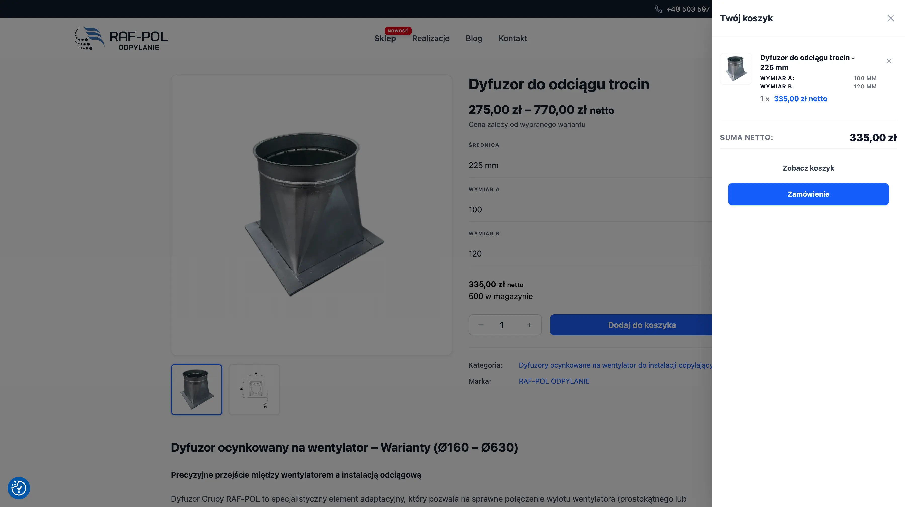Open the Dyfuzory ocynkowane category link
Screen dimensions: 905x507
[597, 365]
